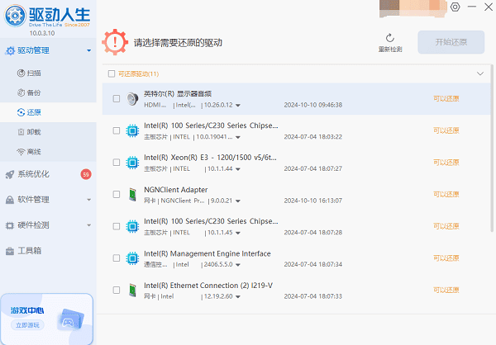The image size is (496, 345).
Task: Click 可以还原 for Intel Xeon E3 driver
Action: pyautogui.click(x=446, y=162)
